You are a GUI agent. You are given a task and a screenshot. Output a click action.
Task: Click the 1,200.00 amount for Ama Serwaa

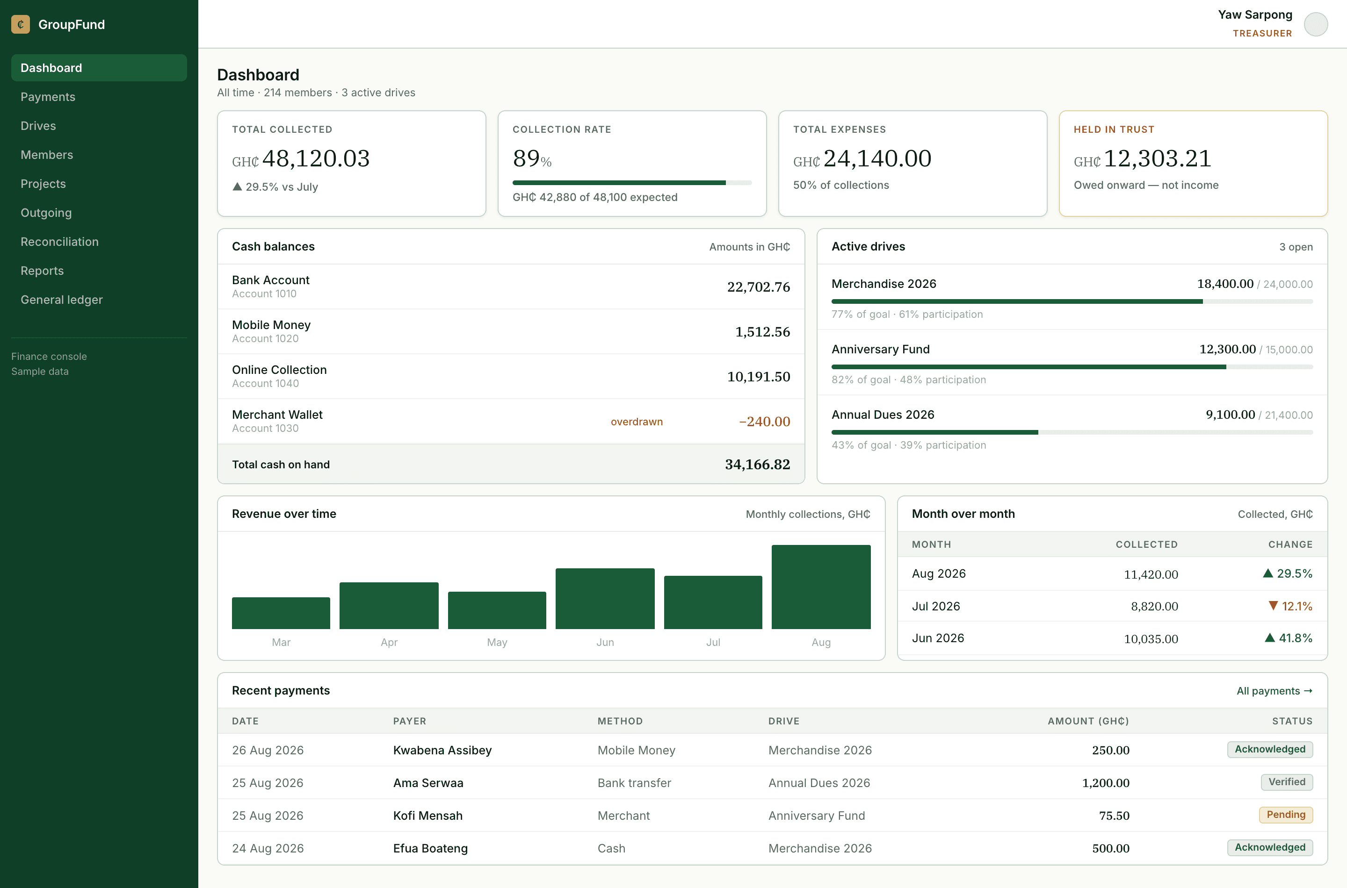point(1106,783)
